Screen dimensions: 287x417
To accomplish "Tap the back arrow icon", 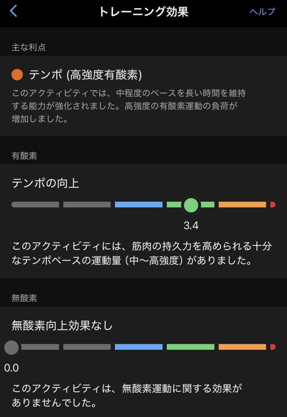I will point(13,11).
